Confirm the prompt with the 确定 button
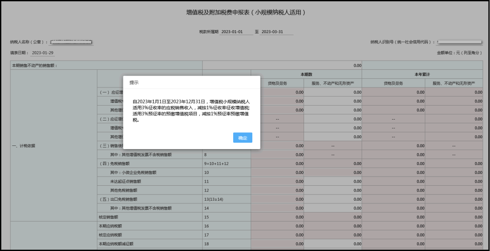490x251 pixels. (242, 138)
